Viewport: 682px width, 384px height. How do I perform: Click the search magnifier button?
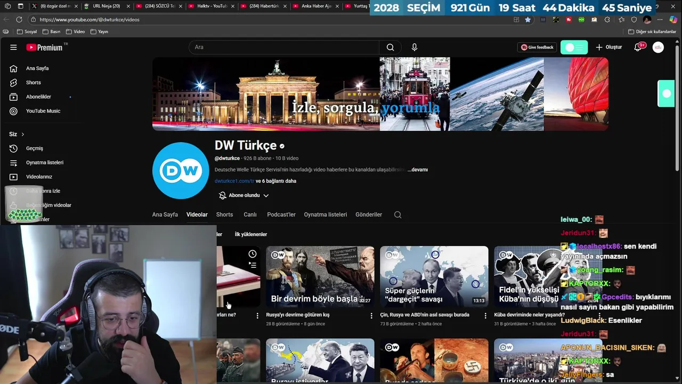391,47
